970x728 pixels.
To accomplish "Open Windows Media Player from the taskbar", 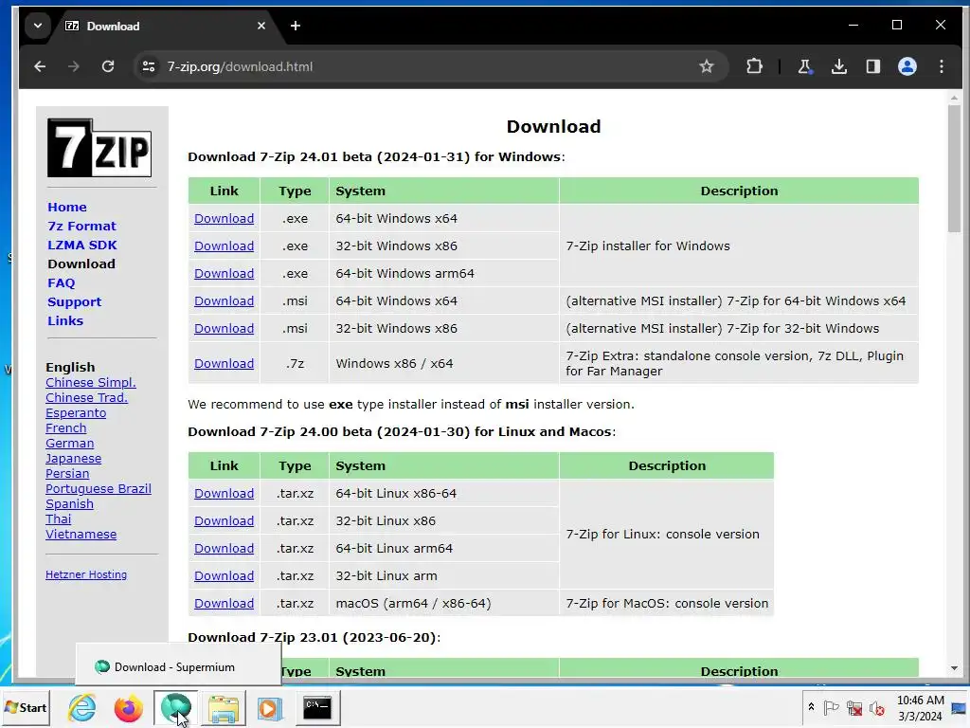I will pyautogui.click(x=270, y=707).
